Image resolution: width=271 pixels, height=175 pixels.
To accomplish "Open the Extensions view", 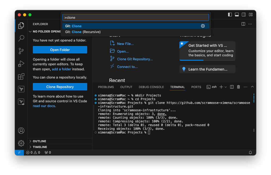I will tap(21, 76).
